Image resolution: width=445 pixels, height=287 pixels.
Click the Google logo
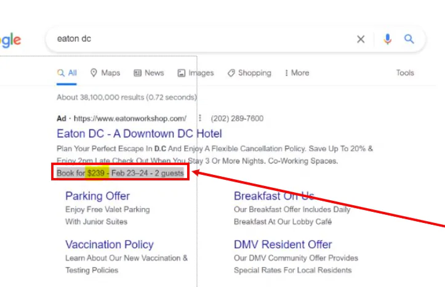[x=10, y=41]
